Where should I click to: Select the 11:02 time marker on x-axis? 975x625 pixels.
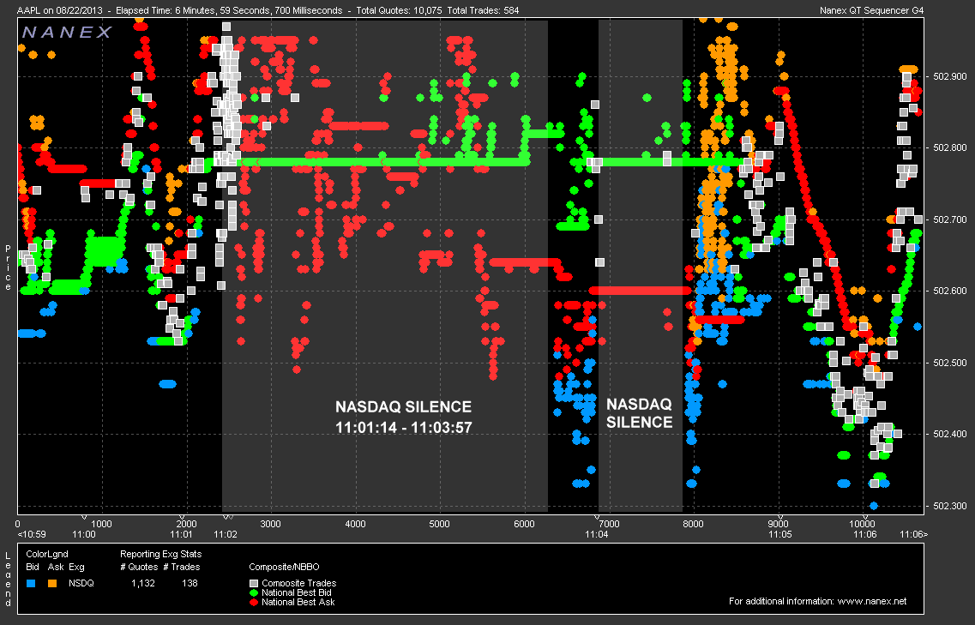(225, 534)
